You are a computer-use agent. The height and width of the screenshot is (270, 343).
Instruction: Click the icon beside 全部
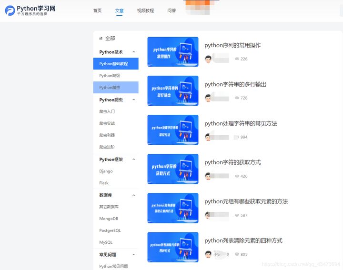[101, 39]
